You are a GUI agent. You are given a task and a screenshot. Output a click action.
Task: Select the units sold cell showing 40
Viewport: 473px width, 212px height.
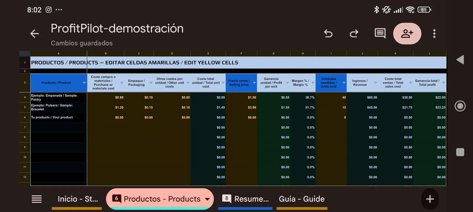tap(331, 97)
